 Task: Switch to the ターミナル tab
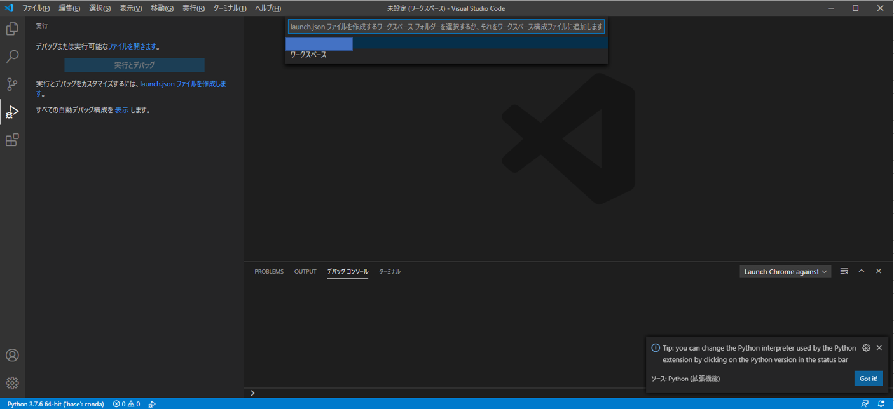point(390,272)
